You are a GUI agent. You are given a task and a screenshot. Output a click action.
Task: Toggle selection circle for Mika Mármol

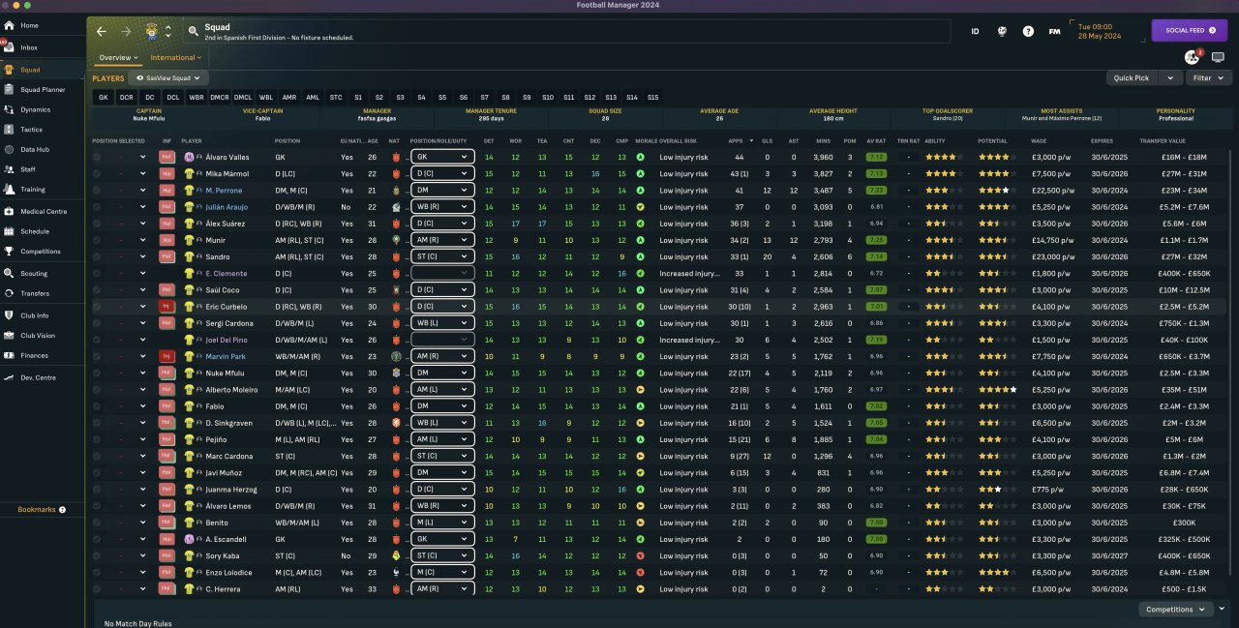tap(97, 174)
